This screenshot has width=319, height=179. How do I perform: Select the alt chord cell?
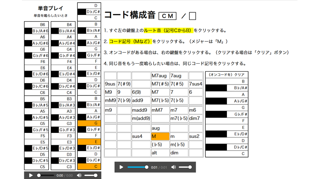coord(160,153)
